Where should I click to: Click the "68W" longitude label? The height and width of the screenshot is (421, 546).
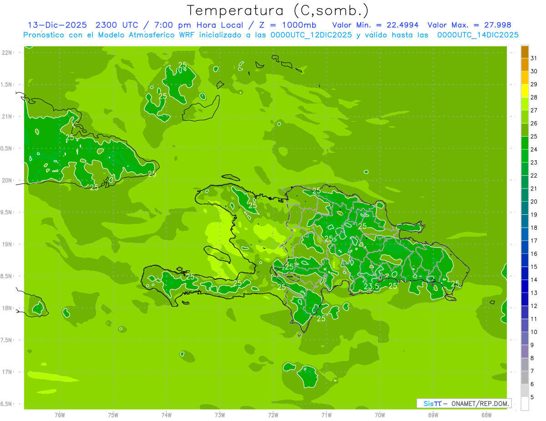pos(486,415)
